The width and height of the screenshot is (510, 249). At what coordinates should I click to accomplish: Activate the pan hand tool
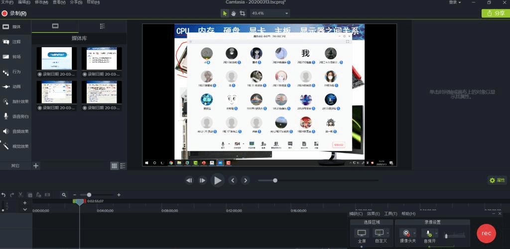[233, 13]
